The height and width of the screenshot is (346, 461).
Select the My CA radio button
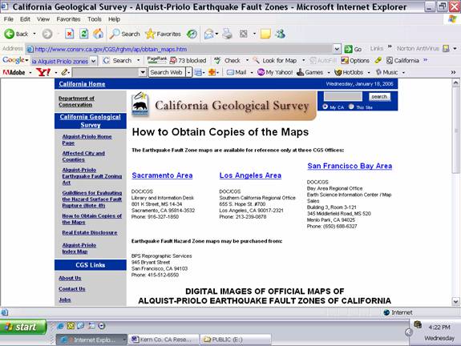coord(326,107)
